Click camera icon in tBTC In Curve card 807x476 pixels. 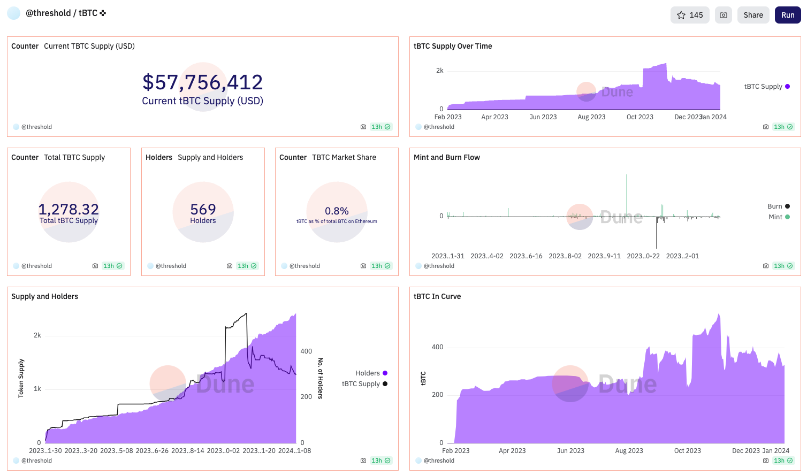pyautogui.click(x=766, y=460)
